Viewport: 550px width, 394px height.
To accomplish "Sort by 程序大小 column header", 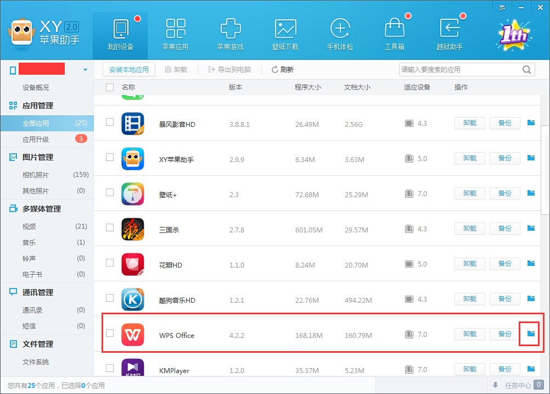I will tap(307, 87).
